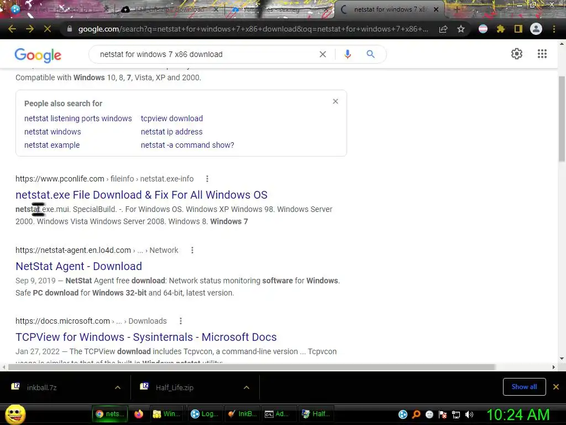Open the Half_Life.zip downloaded file
Viewport: 566px width, 425px height.
(174, 387)
